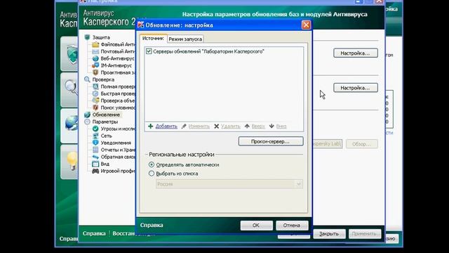Close the update settings dialog
The width and height of the screenshot is (449, 253).
tap(306, 25)
